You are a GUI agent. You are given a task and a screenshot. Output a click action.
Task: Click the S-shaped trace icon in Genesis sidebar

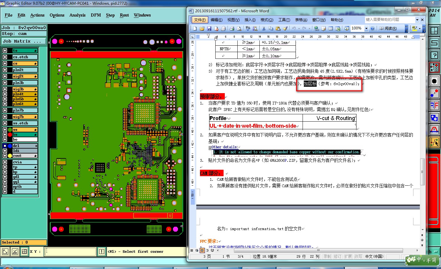(x=434, y=43)
